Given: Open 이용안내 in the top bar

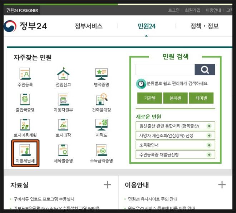Looking at the screenshot, I should [213, 10].
